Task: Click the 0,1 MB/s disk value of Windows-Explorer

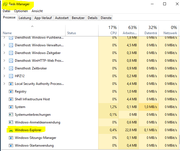Action: click(151, 130)
